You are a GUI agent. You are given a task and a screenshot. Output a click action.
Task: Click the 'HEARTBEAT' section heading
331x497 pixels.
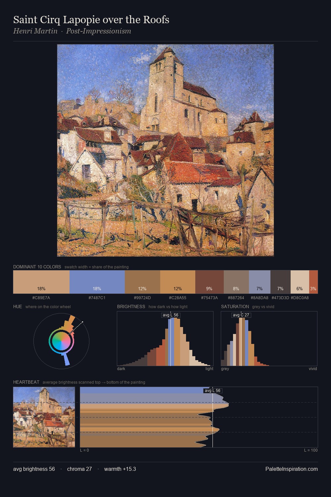pyautogui.click(x=26, y=382)
